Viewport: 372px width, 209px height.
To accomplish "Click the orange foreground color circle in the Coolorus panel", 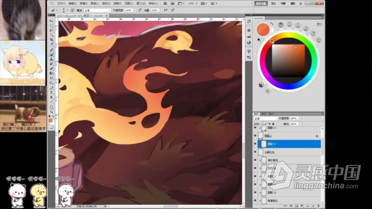I will click(x=263, y=29).
